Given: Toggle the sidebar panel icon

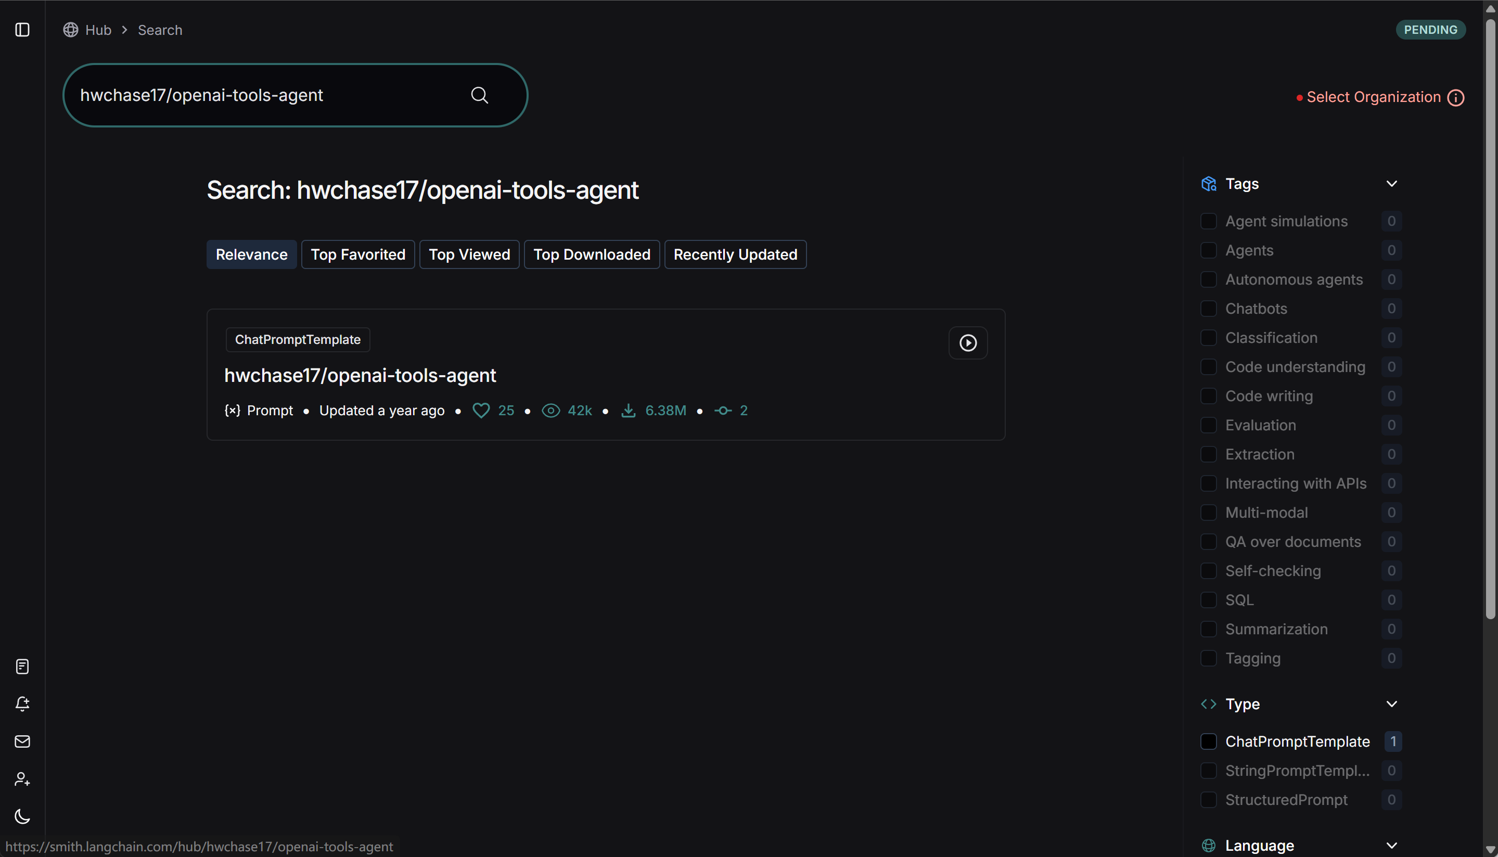Looking at the screenshot, I should pos(22,30).
